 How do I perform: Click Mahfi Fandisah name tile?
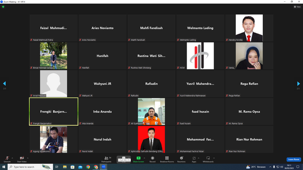pyautogui.click(x=151, y=28)
